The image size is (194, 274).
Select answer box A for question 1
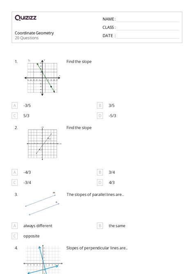click(x=14, y=106)
